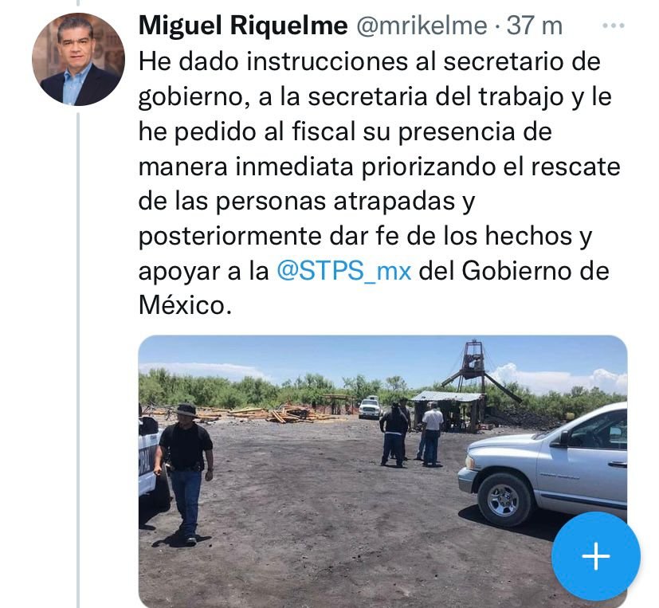The width and height of the screenshot is (659, 608).
Task: Click the word 'México.' ending the tweet
Action: [x=185, y=305]
